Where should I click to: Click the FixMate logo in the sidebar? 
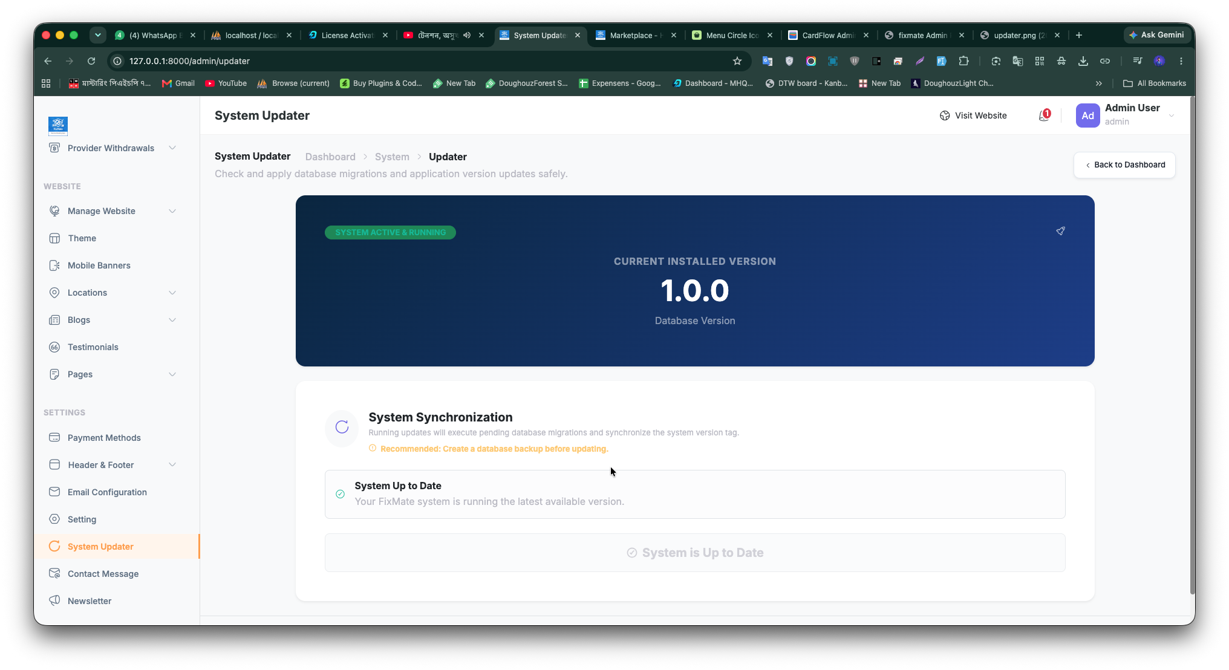pos(58,126)
